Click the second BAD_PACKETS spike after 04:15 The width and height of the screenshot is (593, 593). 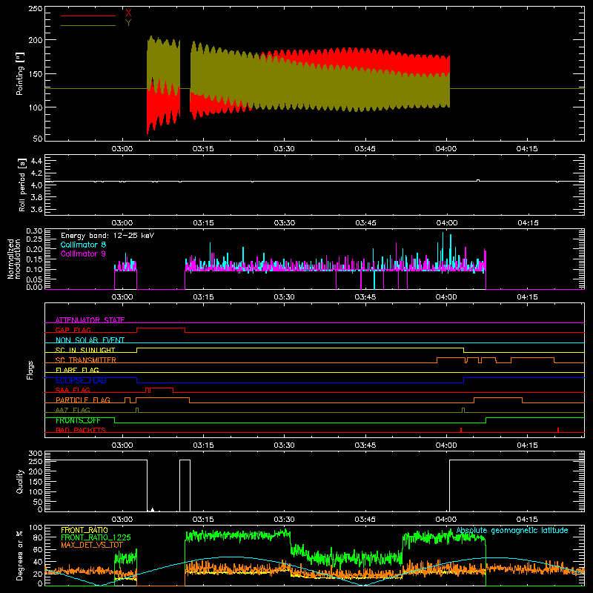(x=558, y=430)
